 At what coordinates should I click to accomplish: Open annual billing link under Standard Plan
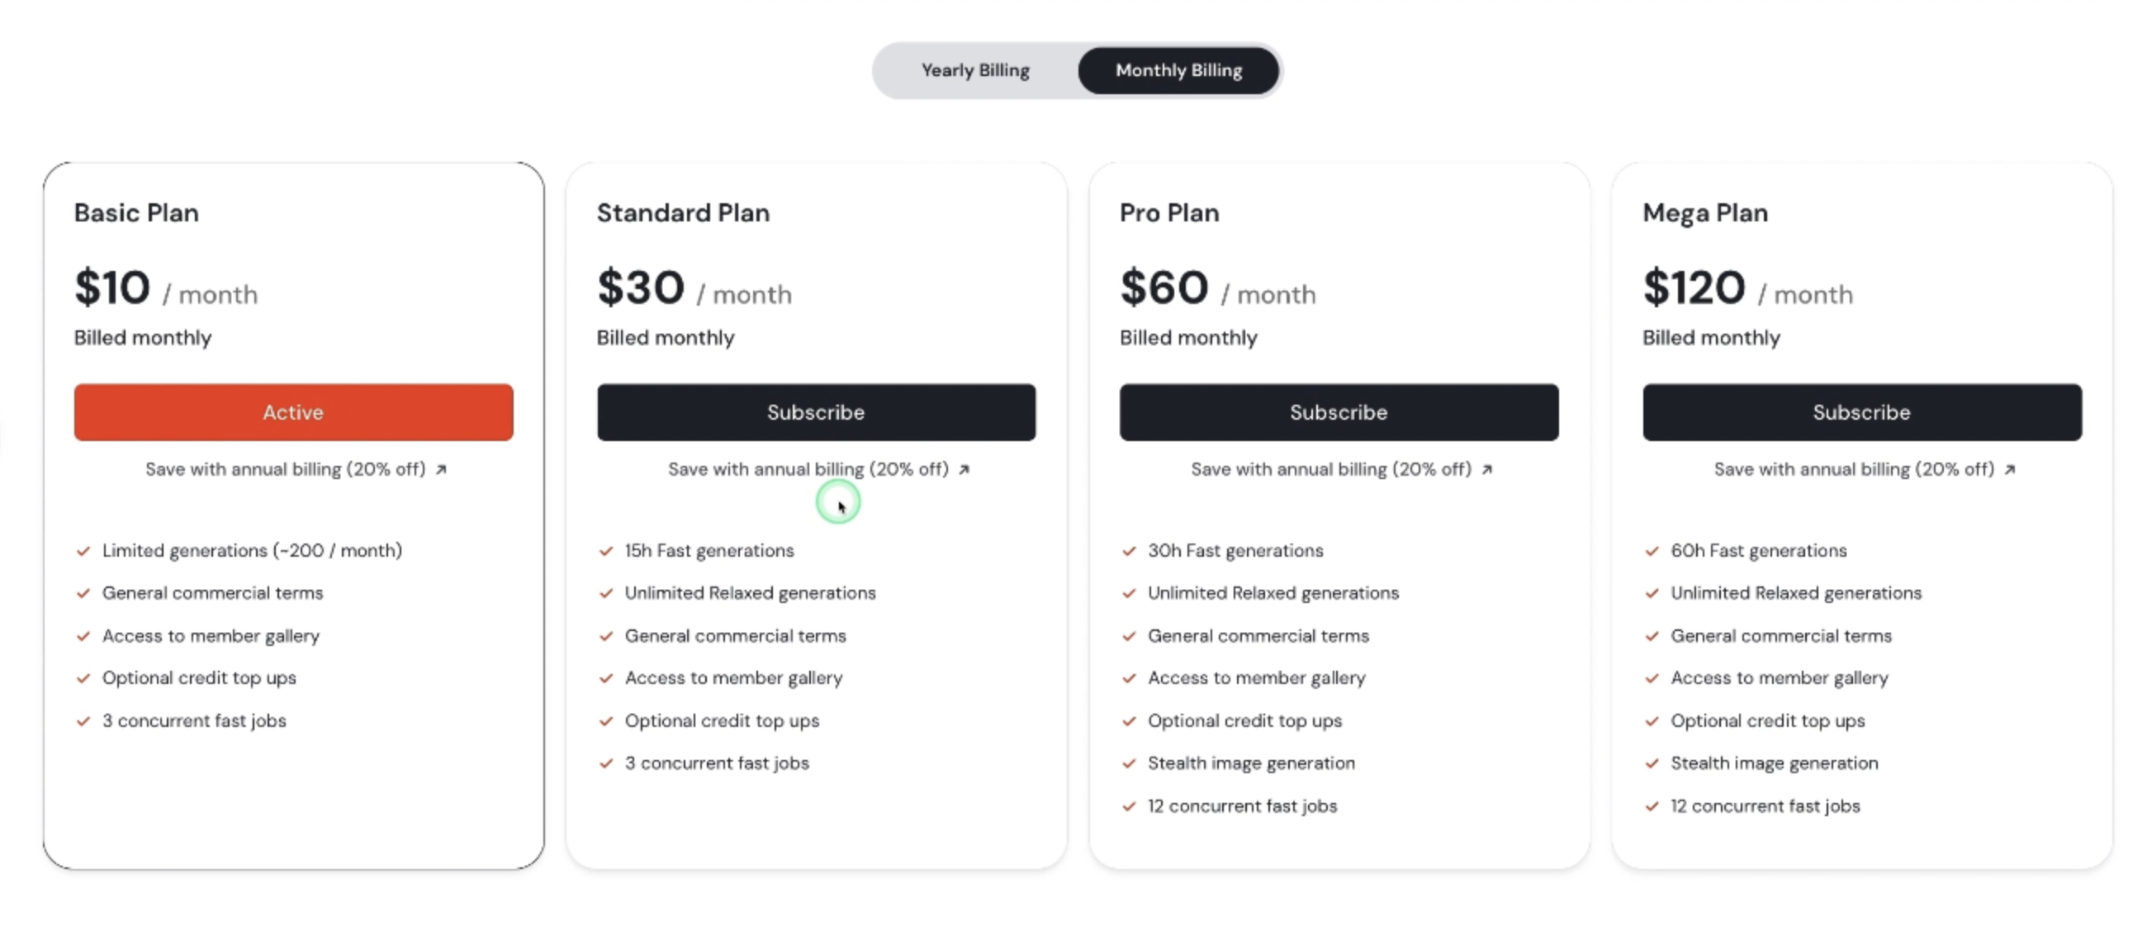click(818, 469)
